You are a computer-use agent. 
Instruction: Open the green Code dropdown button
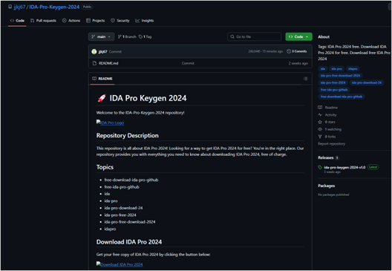point(298,36)
